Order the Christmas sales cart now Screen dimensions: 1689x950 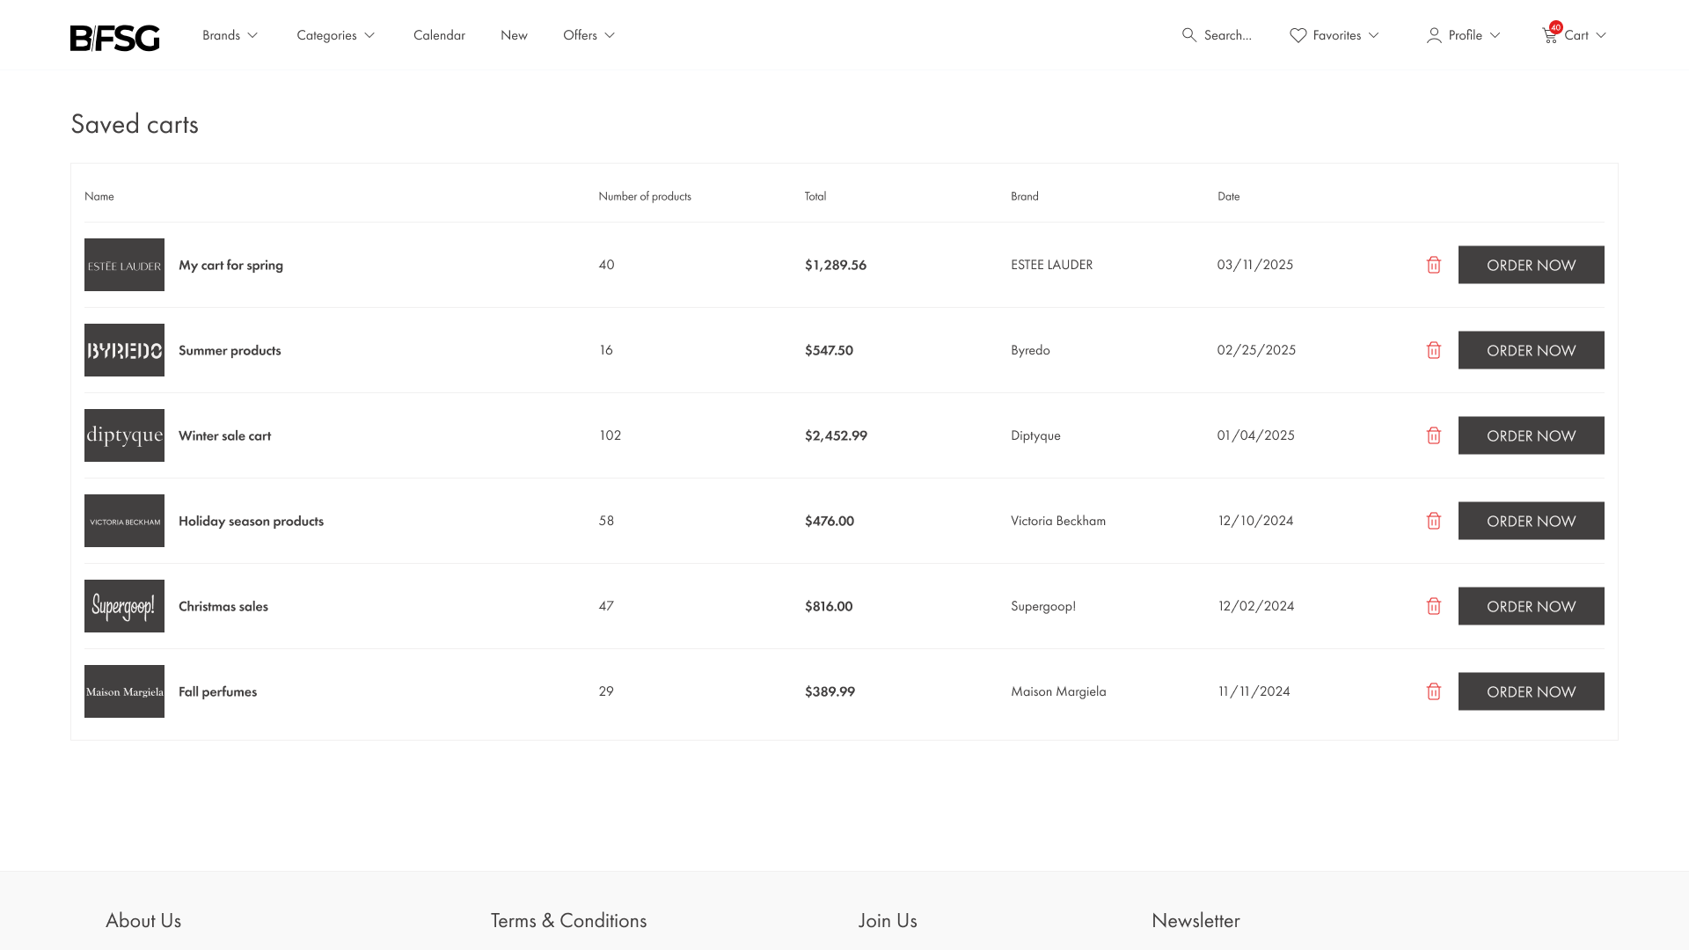pos(1531,606)
